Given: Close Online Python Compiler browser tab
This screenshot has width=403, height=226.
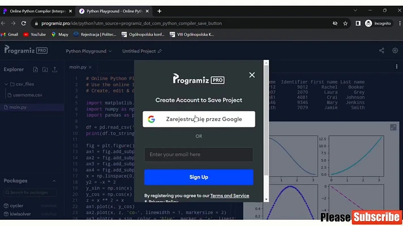Looking at the screenshot, I should pyautogui.click(x=70, y=11).
